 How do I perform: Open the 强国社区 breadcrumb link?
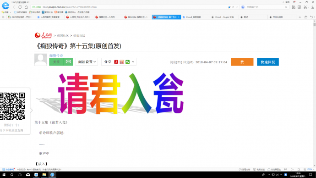pos(63,35)
